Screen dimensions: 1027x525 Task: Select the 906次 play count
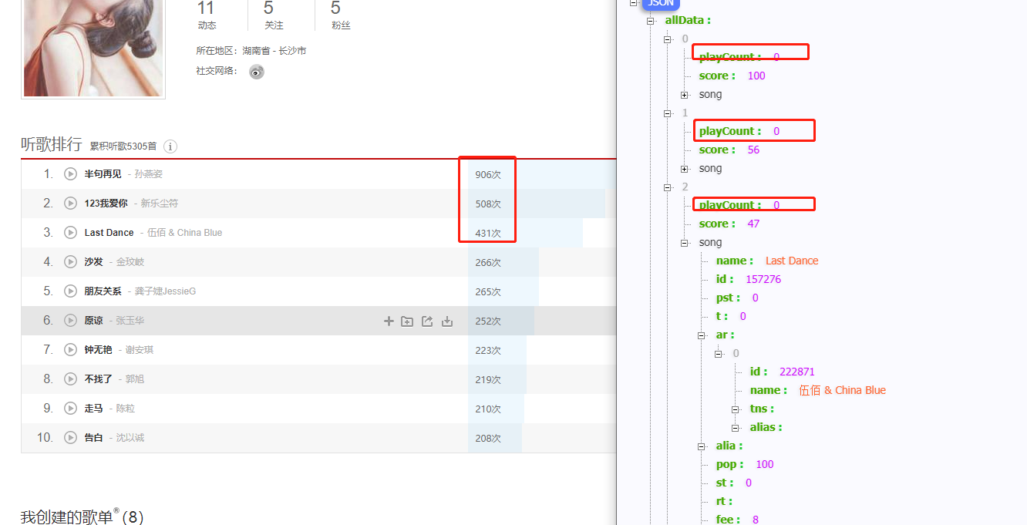pyautogui.click(x=488, y=175)
